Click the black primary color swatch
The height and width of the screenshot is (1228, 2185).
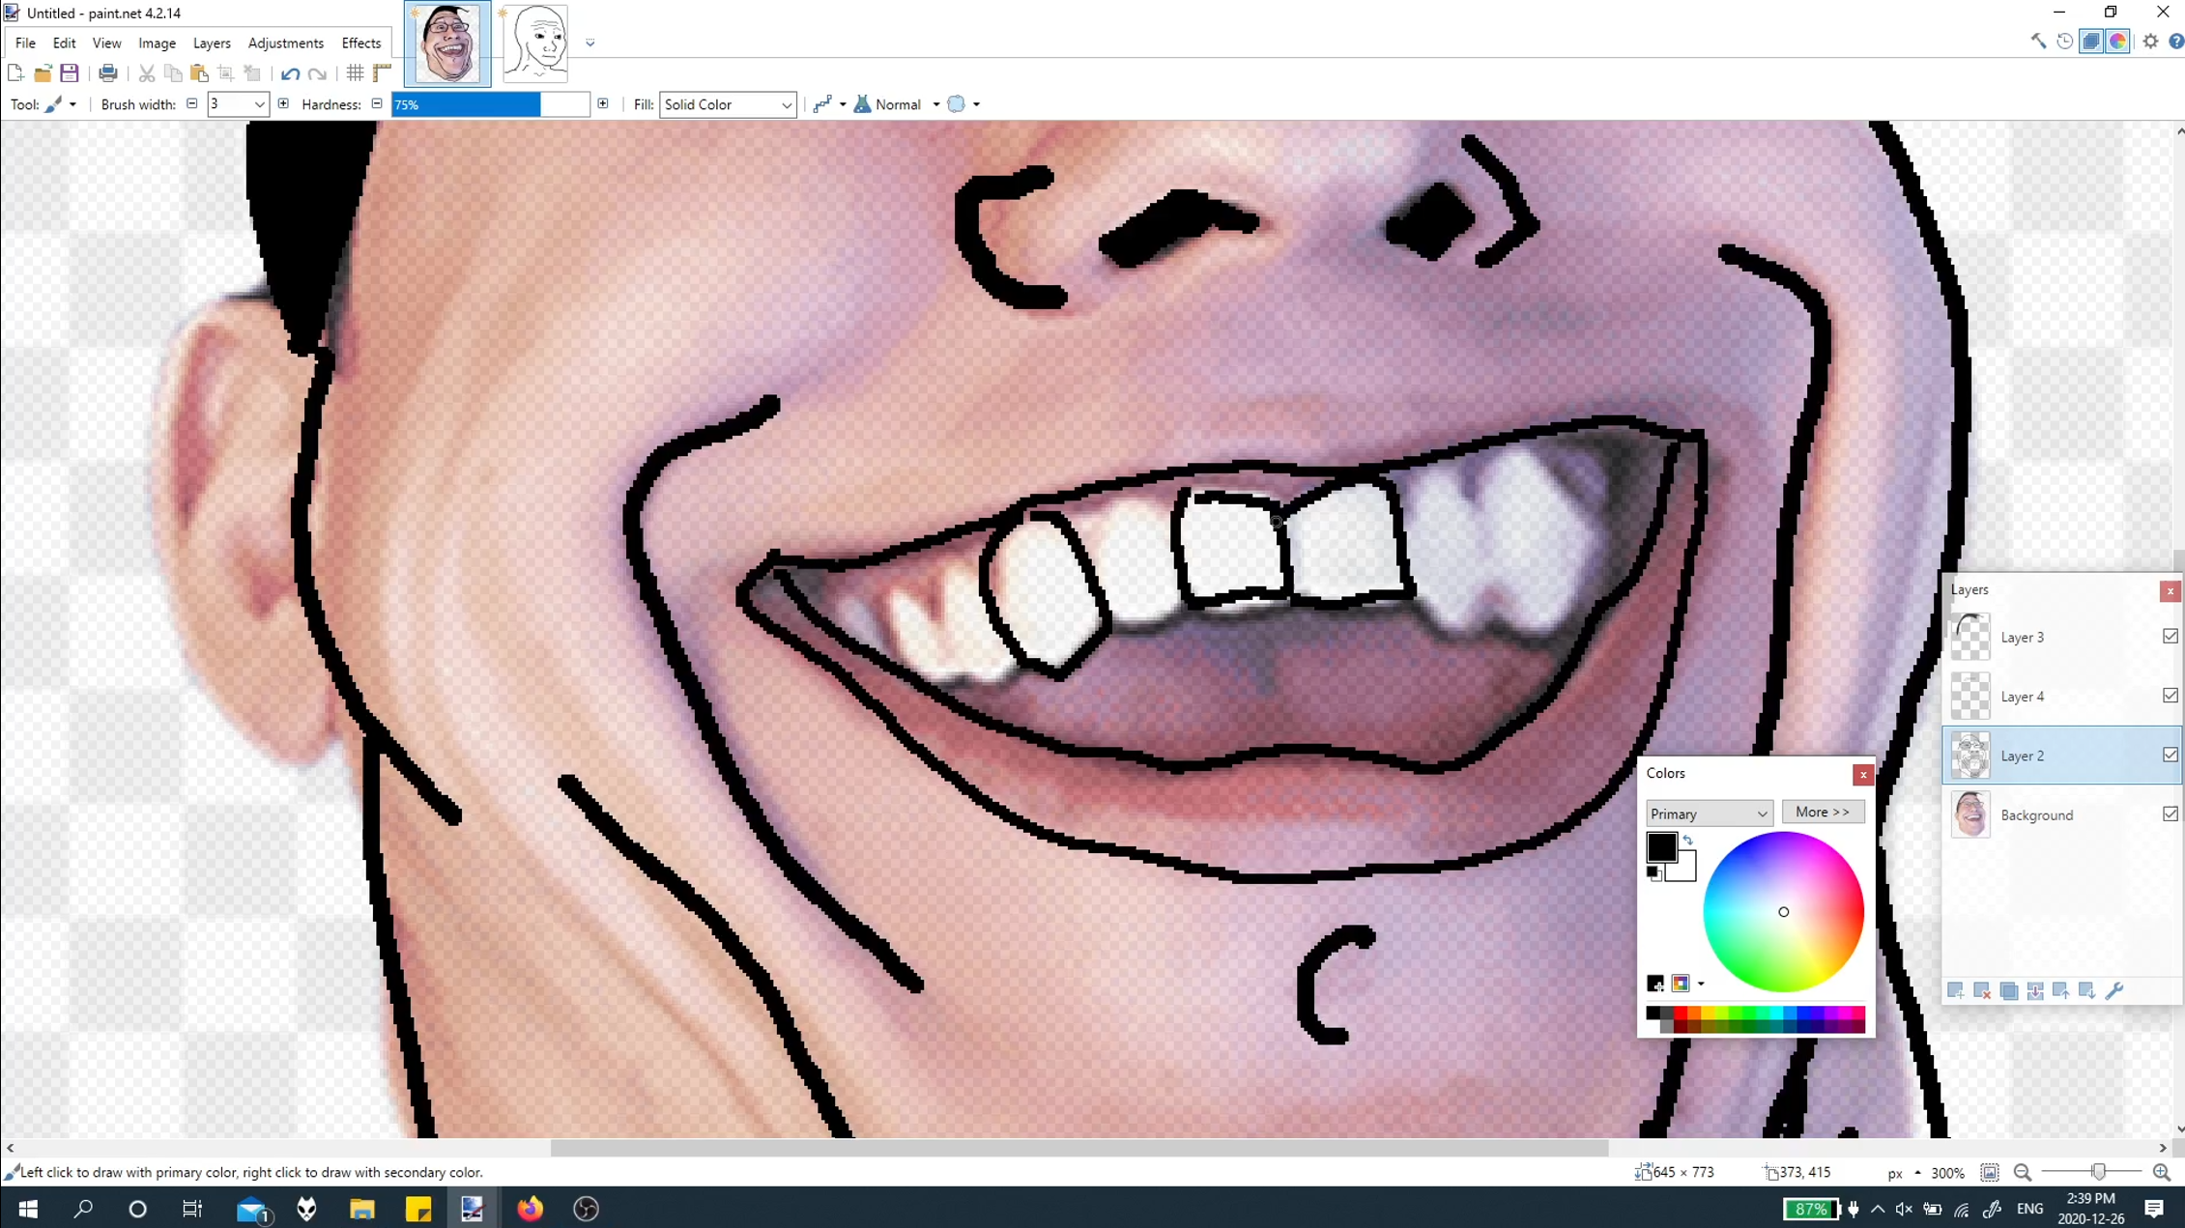pyautogui.click(x=1660, y=846)
